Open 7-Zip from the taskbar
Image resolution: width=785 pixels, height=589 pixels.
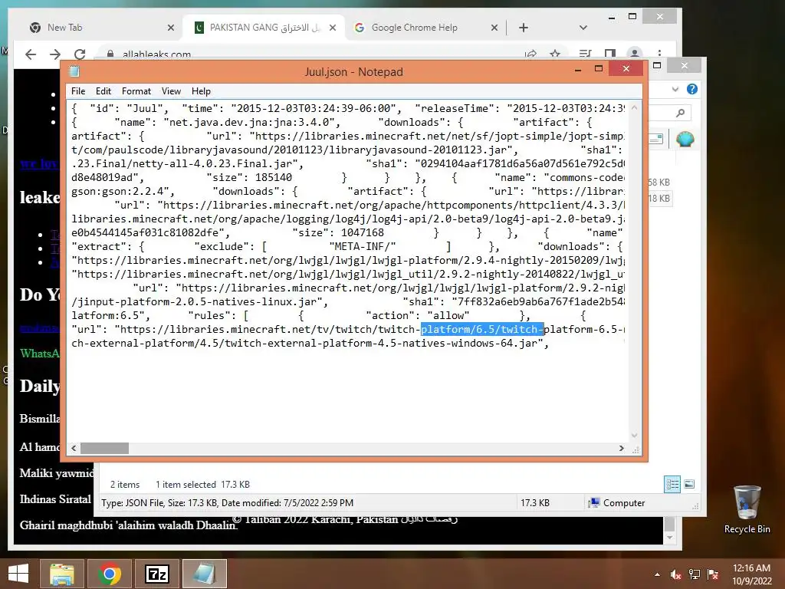point(157,574)
